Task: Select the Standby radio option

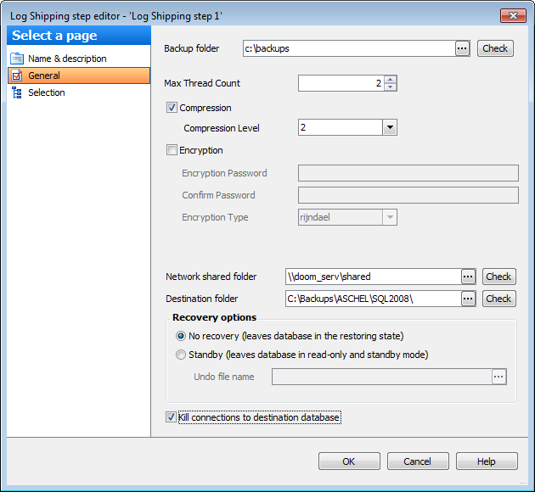Action: click(x=181, y=355)
